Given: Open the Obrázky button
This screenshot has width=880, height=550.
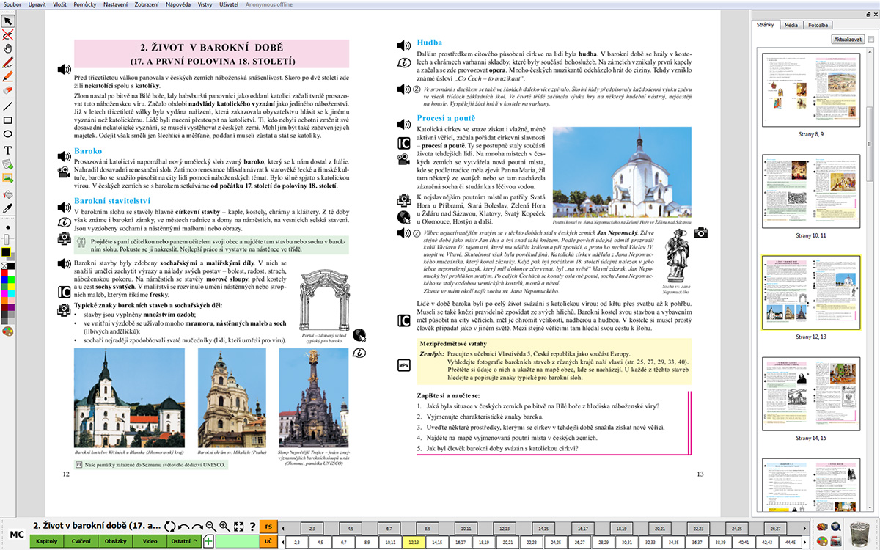Looking at the screenshot, I should tap(115, 541).
